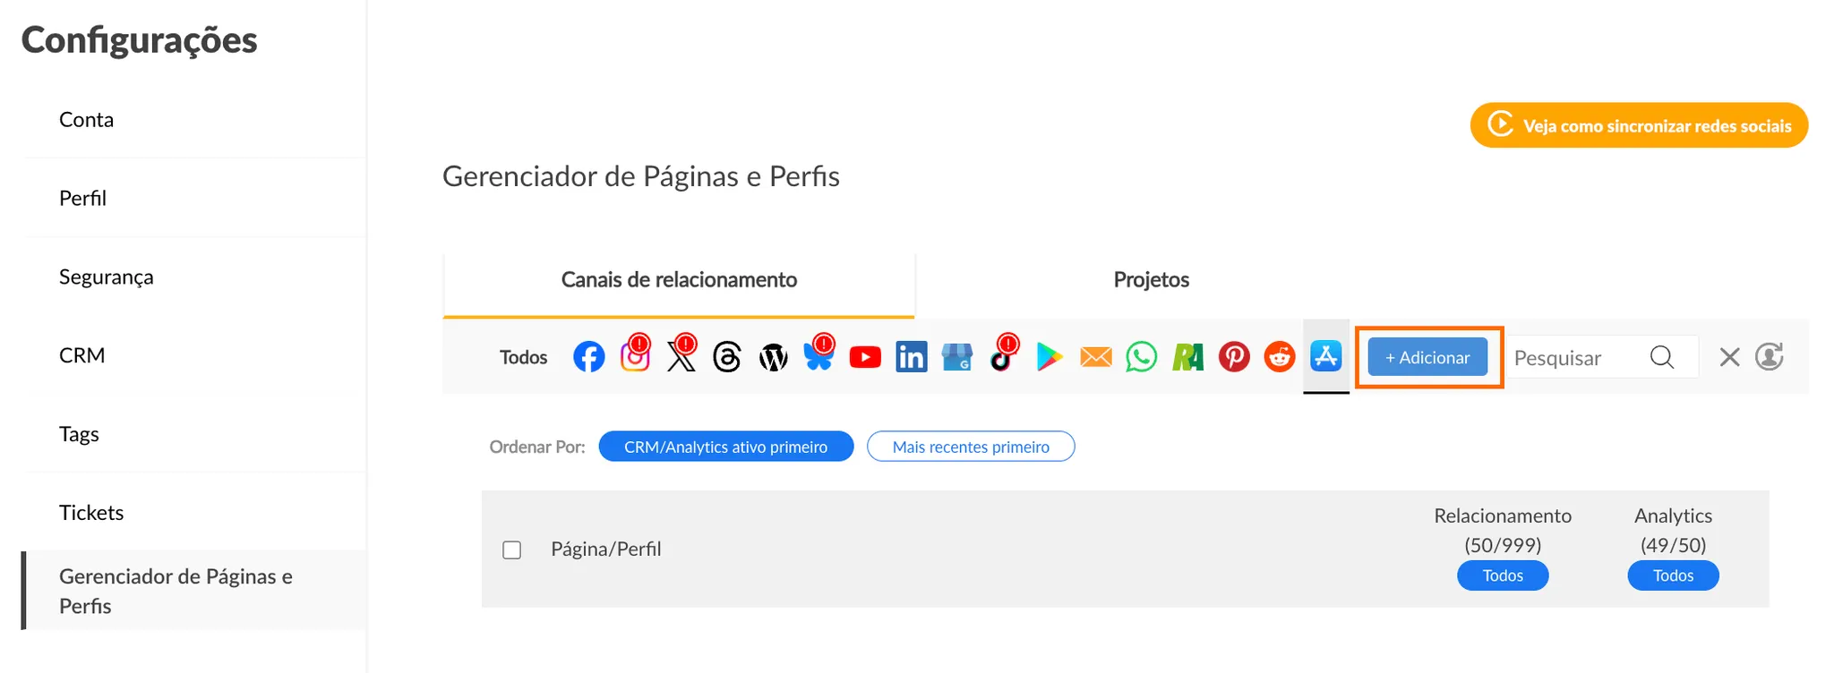Show only WordPress channels
Image resolution: width=1834 pixels, height=673 pixels.
tap(773, 358)
